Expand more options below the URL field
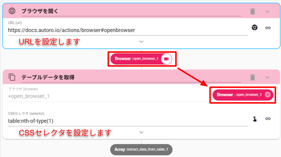The width and height of the screenshot is (281, 157). [x=141, y=42]
